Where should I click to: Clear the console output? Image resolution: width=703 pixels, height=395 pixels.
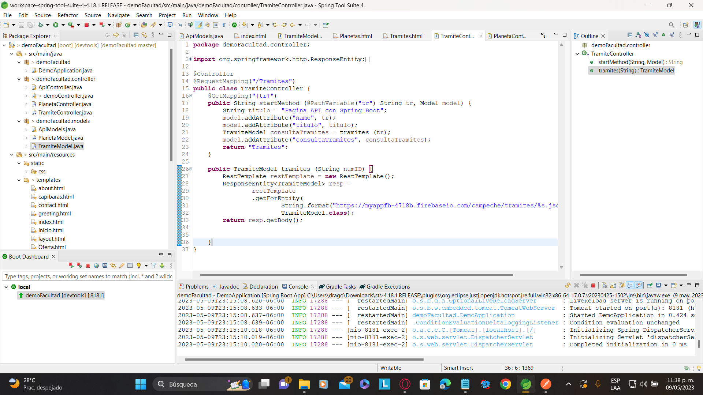(x=604, y=286)
